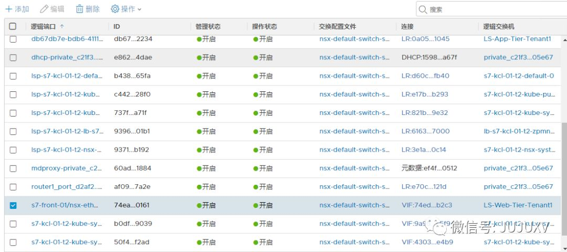The width and height of the screenshot is (567, 252).
Task: Click the pencil edit icon in toolbar
Action: click(x=44, y=9)
